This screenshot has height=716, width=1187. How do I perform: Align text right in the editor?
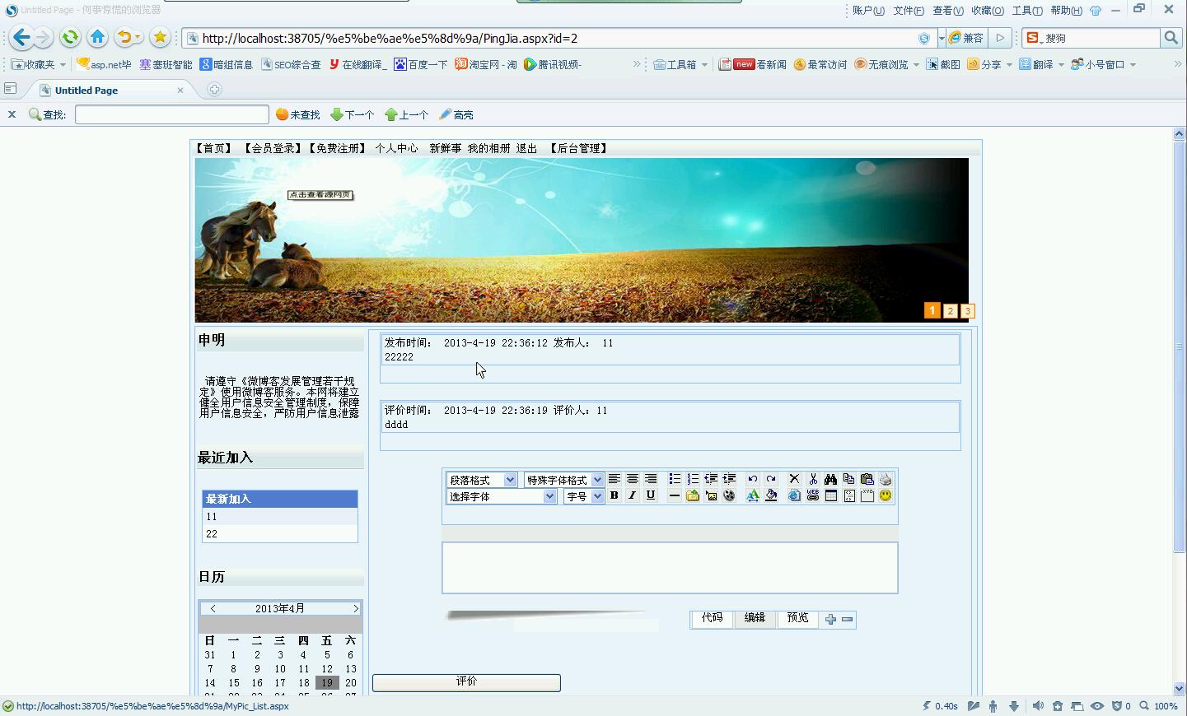point(651,479)
